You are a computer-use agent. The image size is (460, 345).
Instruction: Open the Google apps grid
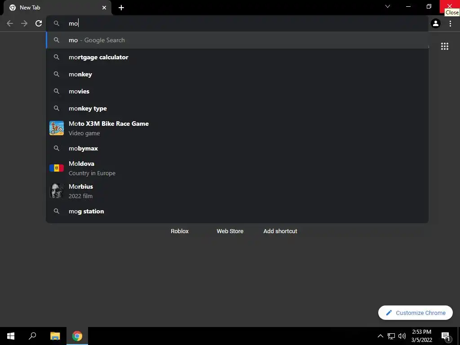pyautogui.click(x=444, y=46)
